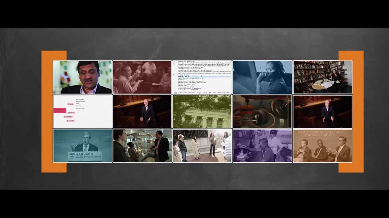Screen dimensions: 389x218
Task: Open the HTTP headers code screenshot thumbnail
Action: pos(202,77)
